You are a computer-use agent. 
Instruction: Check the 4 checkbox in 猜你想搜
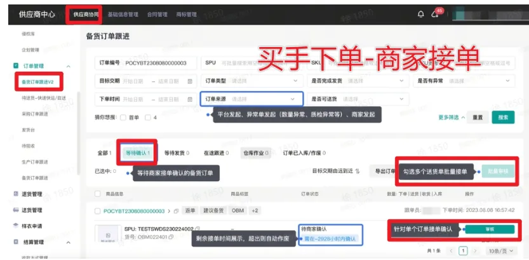pyautogui.click(x=147, y=118)
